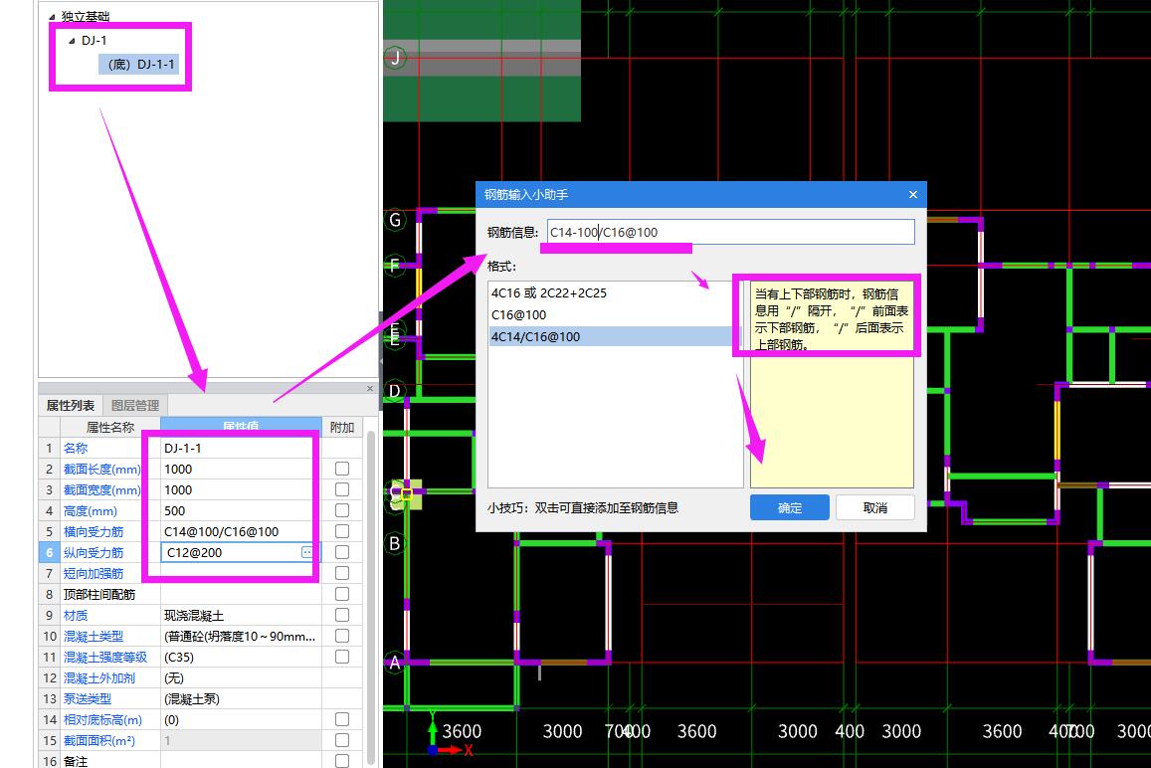This screenshot has width=1151, height=768.
Task: Click the 3600 dimension next to origin
Action: click(462, 731)
